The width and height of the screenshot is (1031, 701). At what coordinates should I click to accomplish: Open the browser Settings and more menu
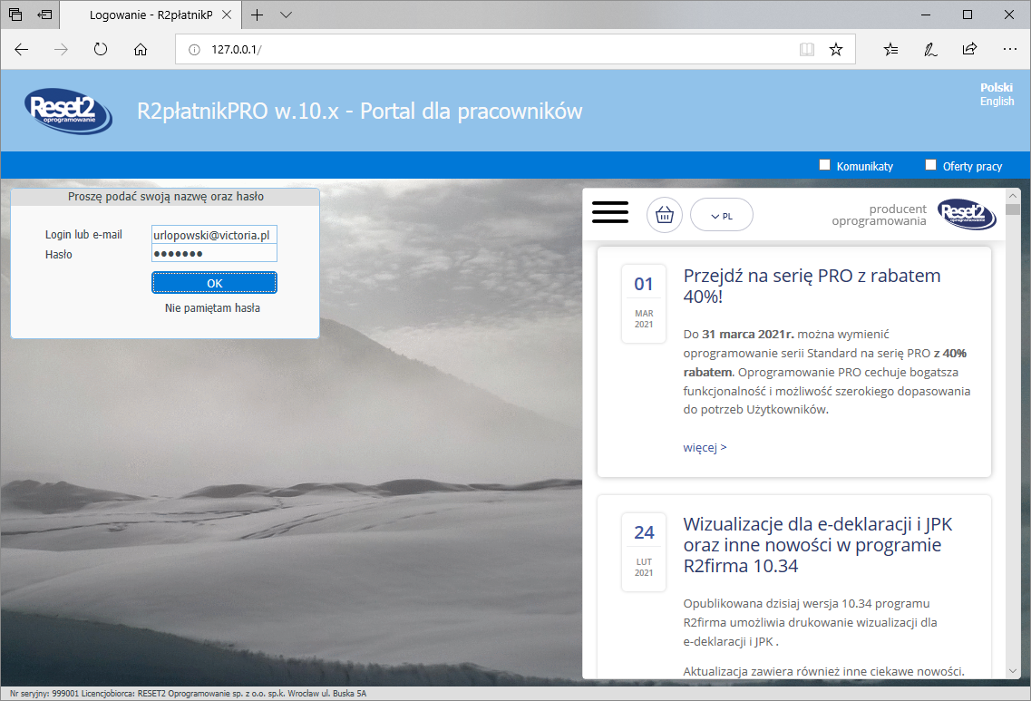pyautogui.click(x=1010, y=49)
